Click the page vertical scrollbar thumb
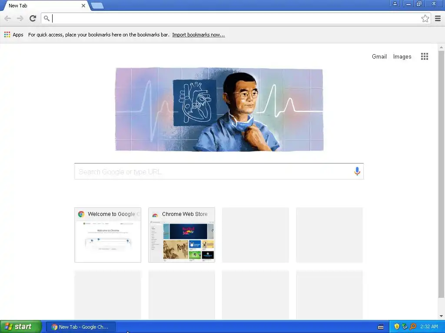This screenshot has height=333, width=445. [441, 174]
